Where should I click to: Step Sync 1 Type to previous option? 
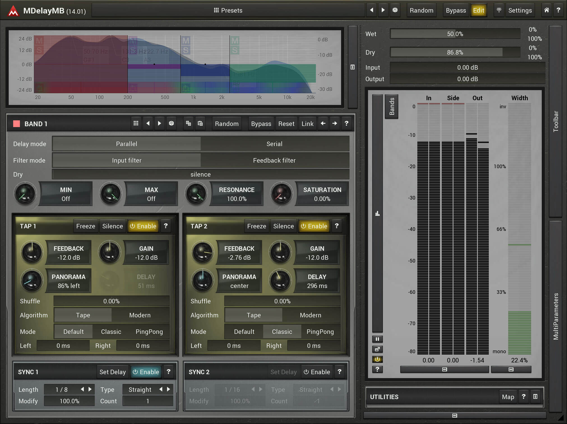[161, 389]
